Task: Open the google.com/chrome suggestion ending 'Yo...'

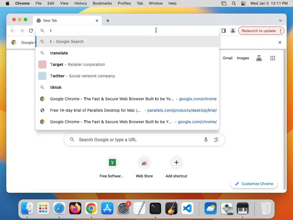Action: (x=127, y=99)
